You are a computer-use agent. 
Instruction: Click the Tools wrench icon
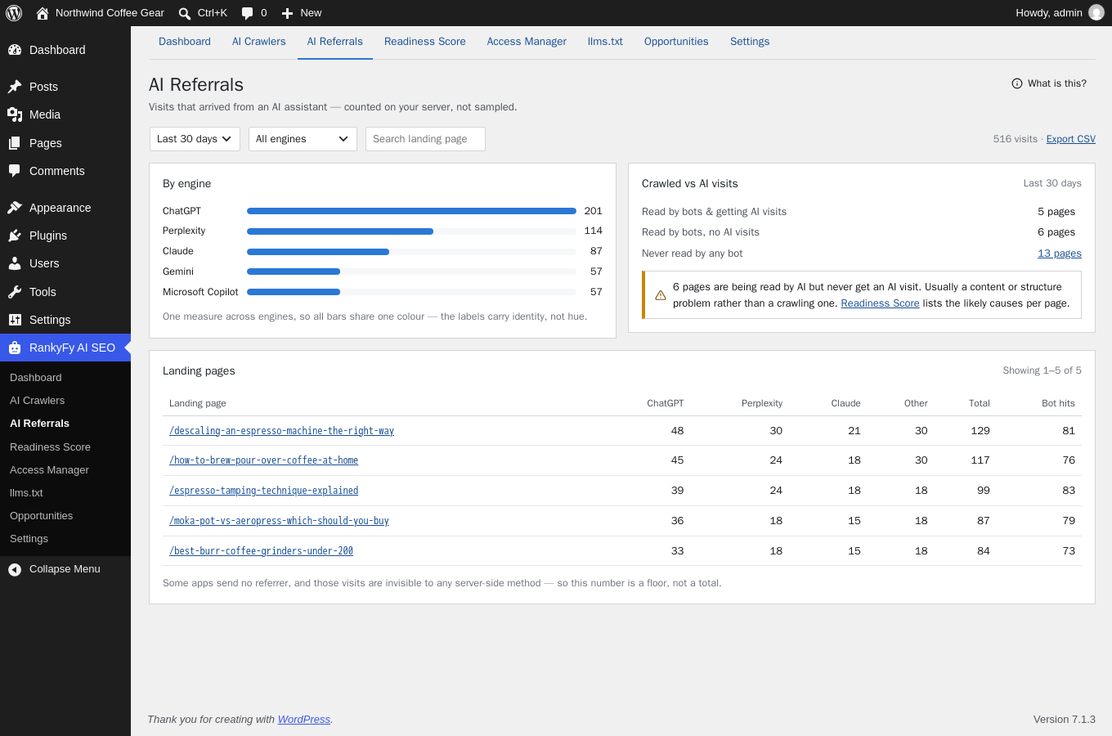coord(15,292)
